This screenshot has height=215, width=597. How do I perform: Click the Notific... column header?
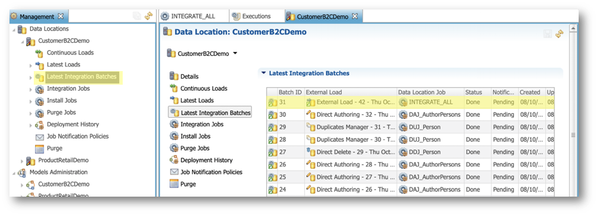[504, 92]
